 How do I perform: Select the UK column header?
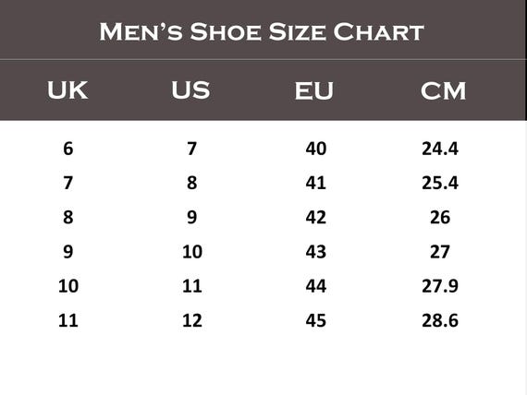point(67,90)
